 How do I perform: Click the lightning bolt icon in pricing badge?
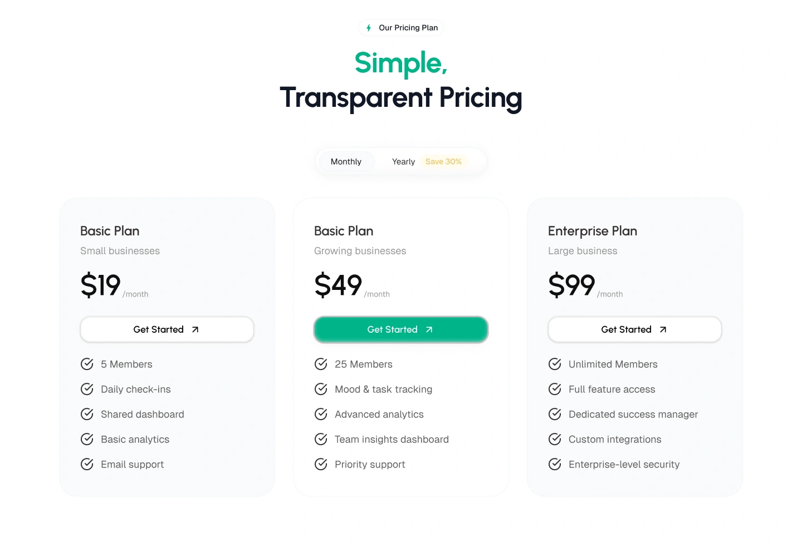[x=369, y=28]
